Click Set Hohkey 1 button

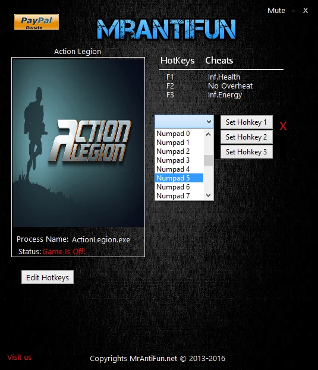click(247, 122)
